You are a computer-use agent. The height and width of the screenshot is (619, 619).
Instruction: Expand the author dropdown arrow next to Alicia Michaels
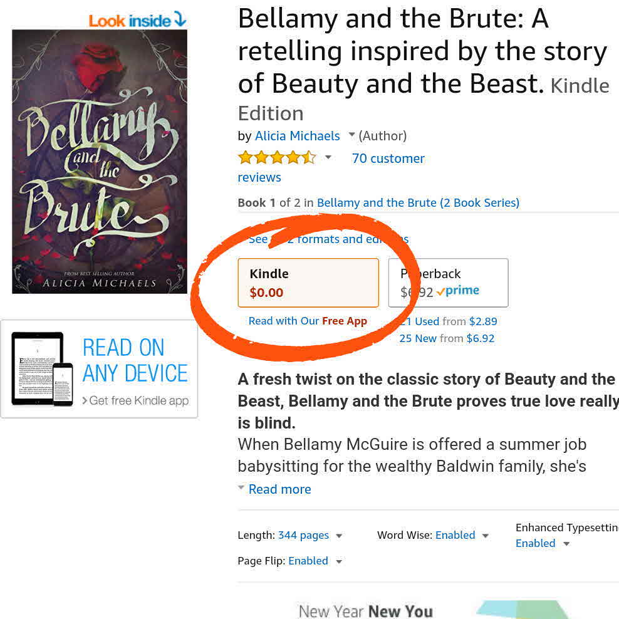(x=351, y=135)
